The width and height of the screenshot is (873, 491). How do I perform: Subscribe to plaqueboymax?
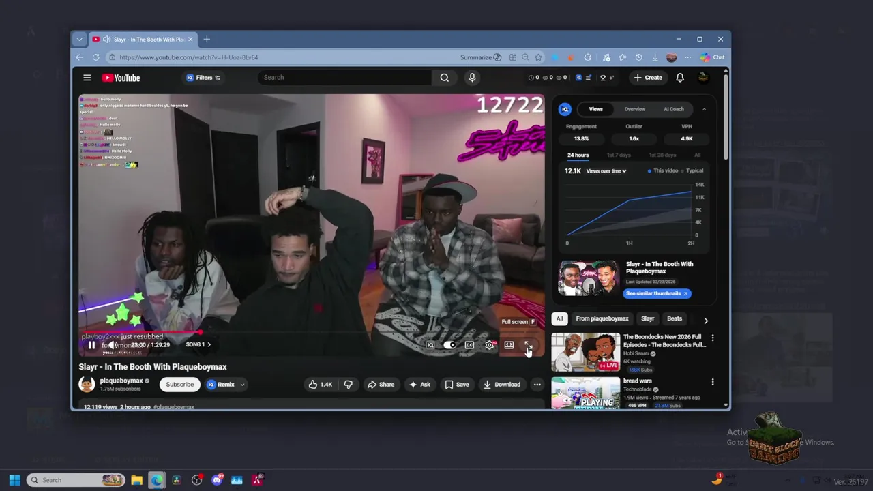pyautogui.click(x=180, y=385)
